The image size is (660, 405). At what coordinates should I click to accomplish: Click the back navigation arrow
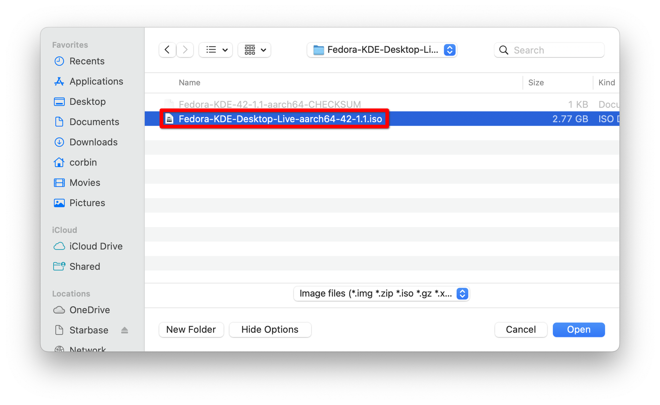[x=167, y=50]
